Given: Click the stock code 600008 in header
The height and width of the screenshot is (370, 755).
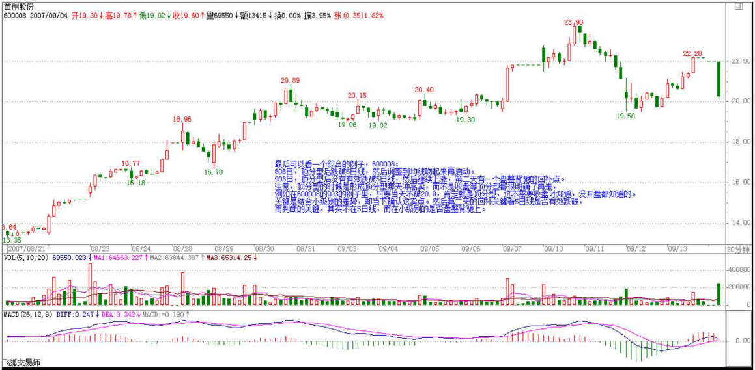Looking at the screenshot, I should (14, 15).
